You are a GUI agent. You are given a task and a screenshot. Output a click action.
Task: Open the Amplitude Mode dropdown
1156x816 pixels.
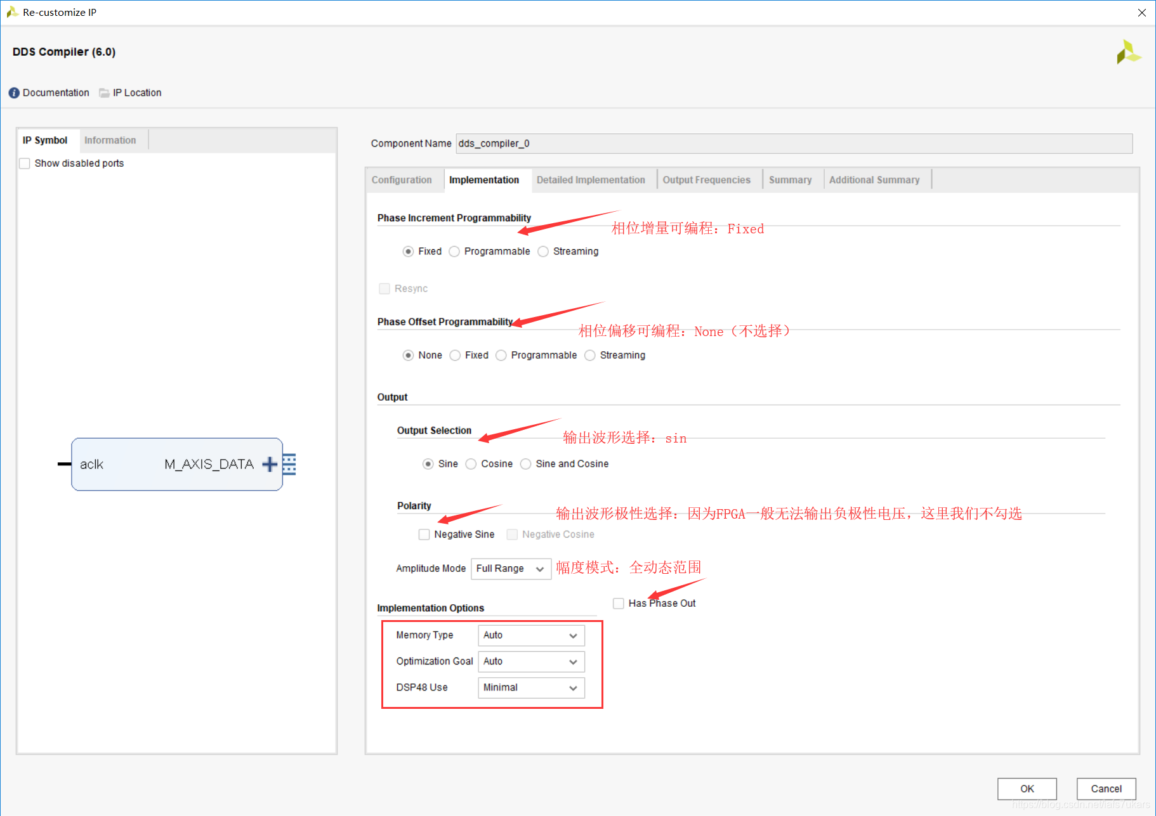click(541, 569)
